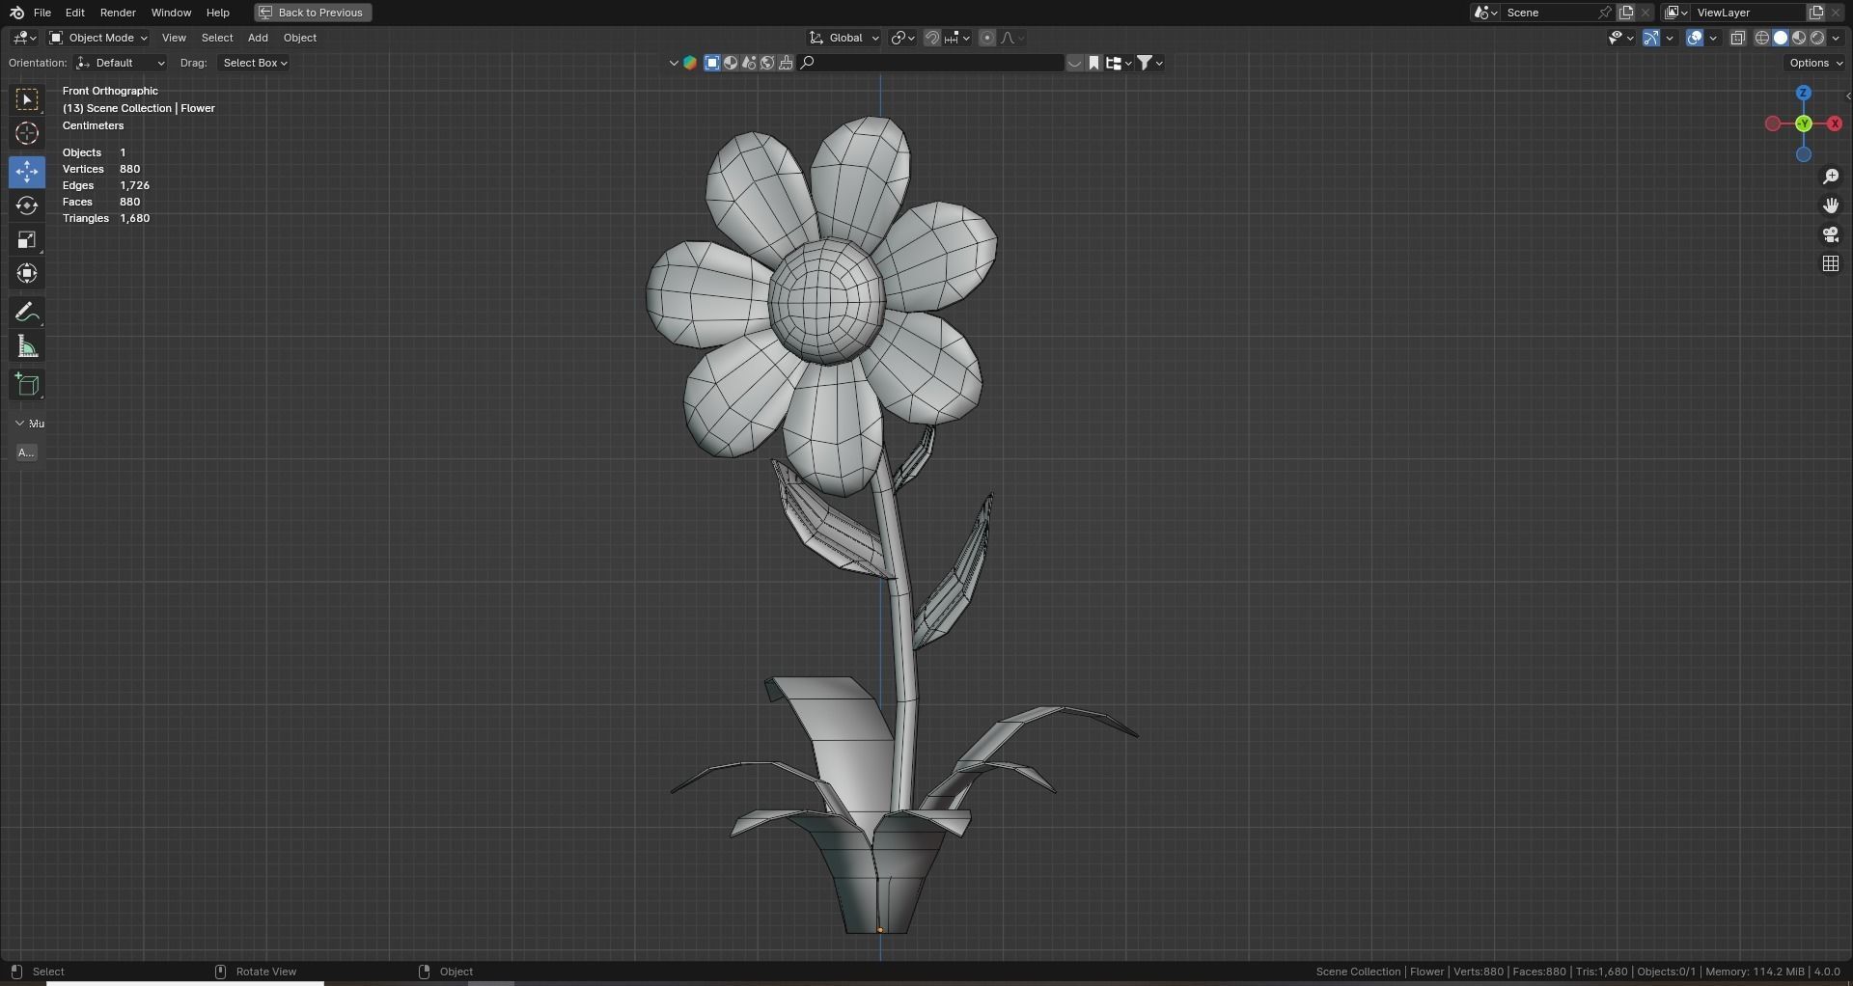Click the blue Z axis gizmo
1853x986 pixels.
tap(1804, 93)
